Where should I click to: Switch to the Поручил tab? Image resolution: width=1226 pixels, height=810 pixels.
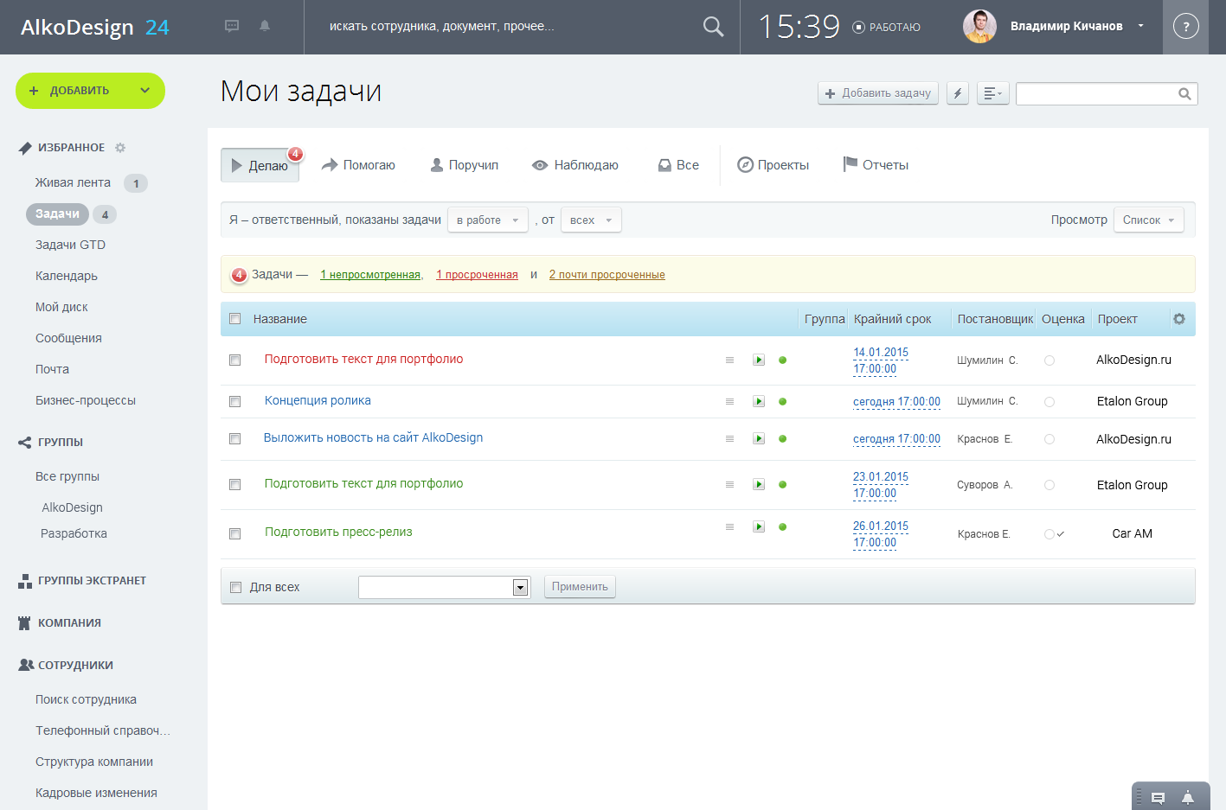[x=465, y=165]
